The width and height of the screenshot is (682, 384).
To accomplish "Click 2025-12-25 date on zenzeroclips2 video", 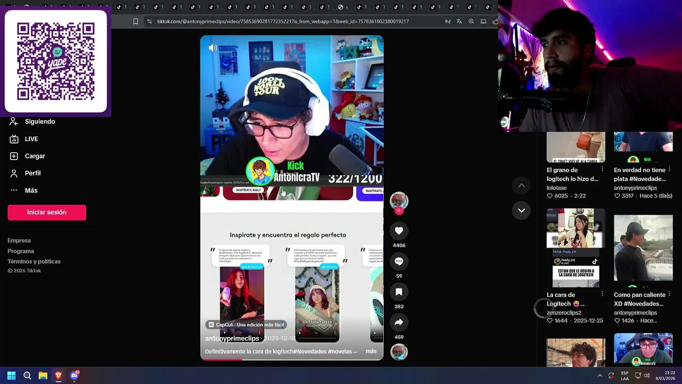I will pyautogui.click(x=589, y=321).
